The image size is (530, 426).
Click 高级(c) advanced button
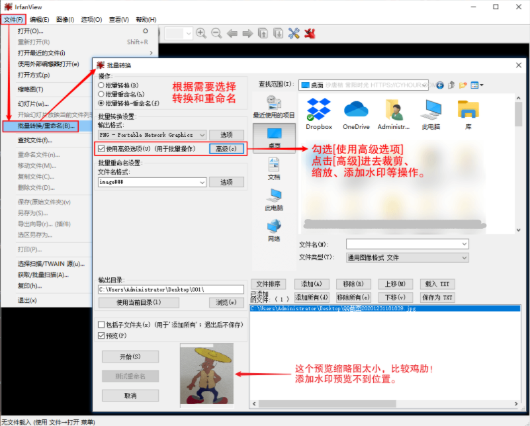226,149
